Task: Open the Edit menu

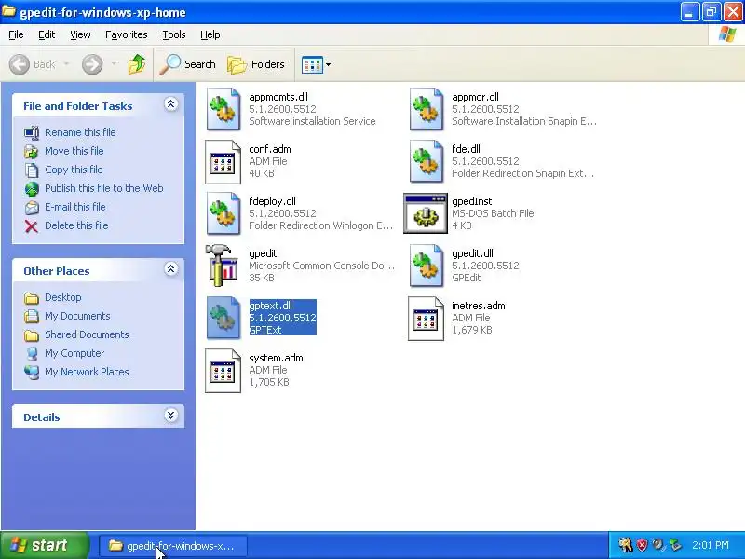Action: click(x=47, y=34)
